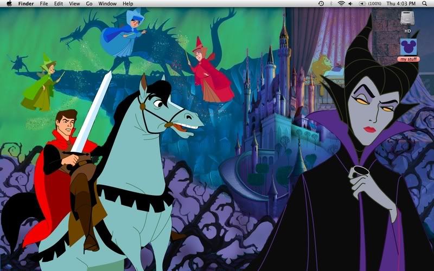
Task: Open the Finder application menu
Action: point(27,3)
